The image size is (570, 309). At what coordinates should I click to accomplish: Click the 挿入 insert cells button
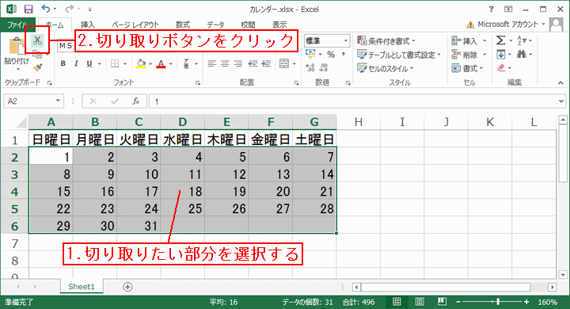464,41
